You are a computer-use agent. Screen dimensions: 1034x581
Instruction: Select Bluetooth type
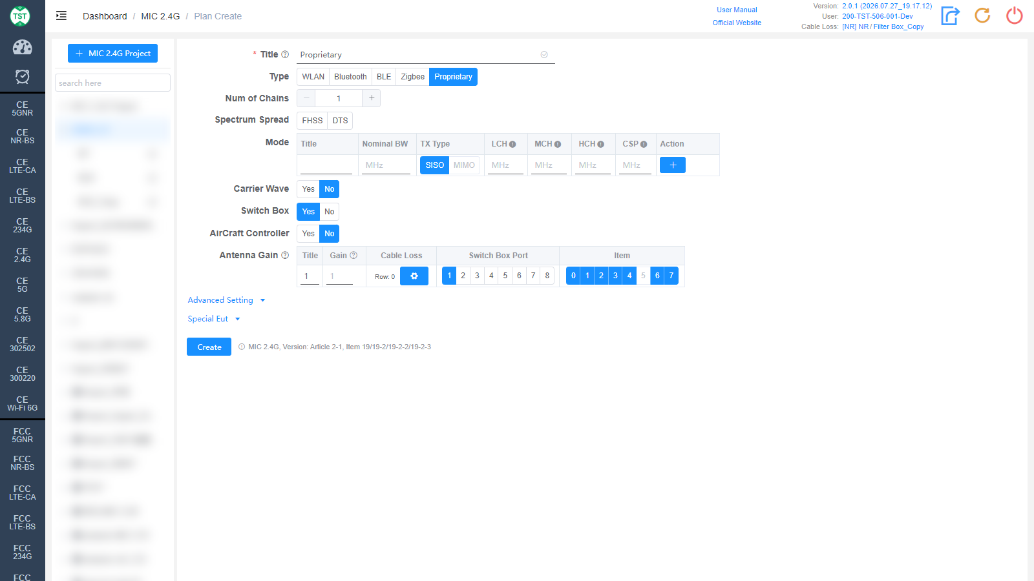click(350, 77)
